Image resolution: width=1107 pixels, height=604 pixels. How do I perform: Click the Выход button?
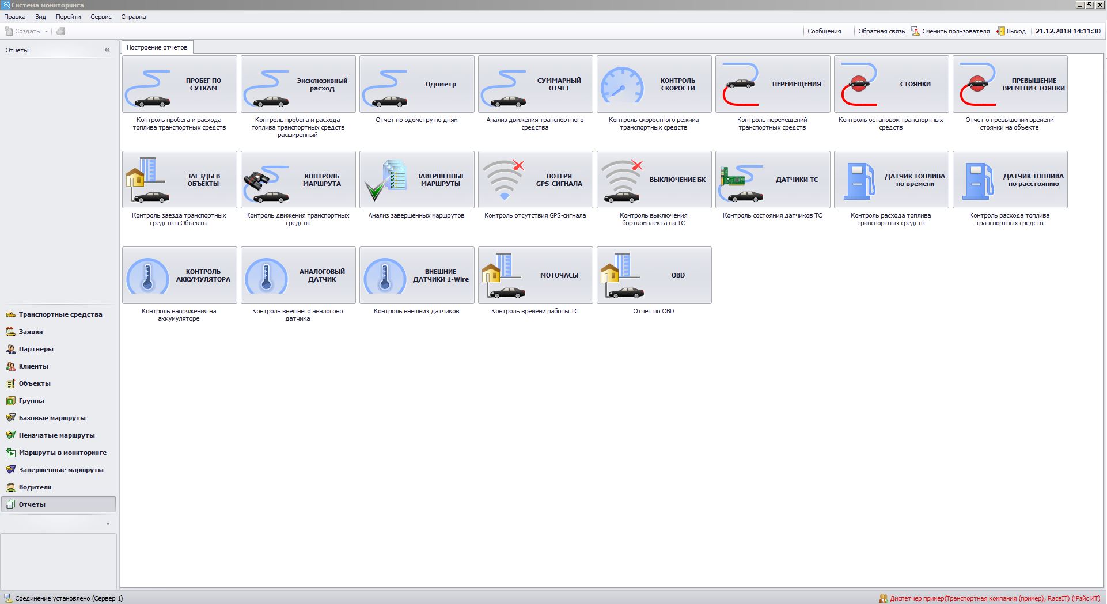pyautogui.click(x=1011, y=31)
